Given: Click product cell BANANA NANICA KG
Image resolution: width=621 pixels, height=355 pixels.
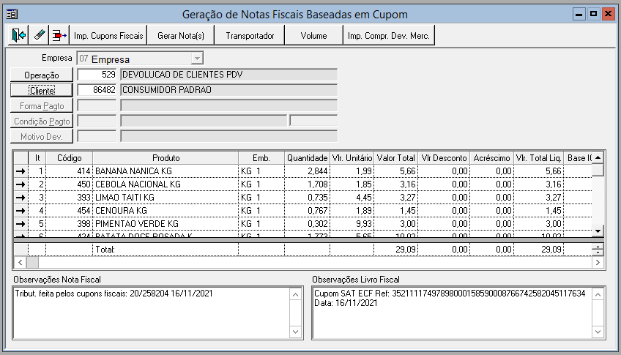Looking at the screenshot, I should coord(166,171).
